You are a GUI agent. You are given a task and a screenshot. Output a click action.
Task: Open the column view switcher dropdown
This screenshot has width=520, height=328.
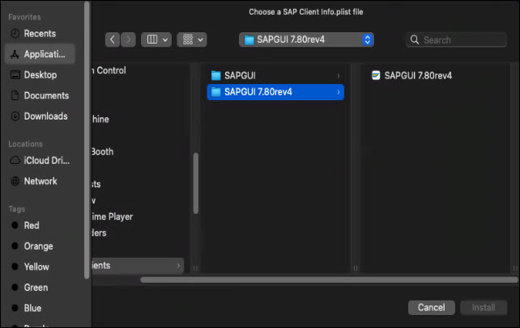(x=156, y=40)
